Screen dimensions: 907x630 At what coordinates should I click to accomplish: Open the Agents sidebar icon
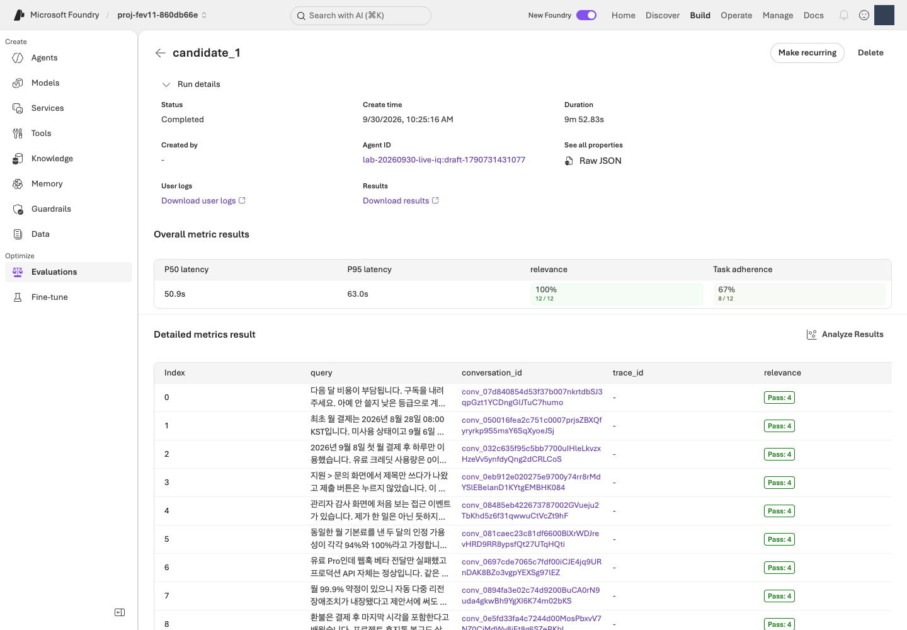18,58
